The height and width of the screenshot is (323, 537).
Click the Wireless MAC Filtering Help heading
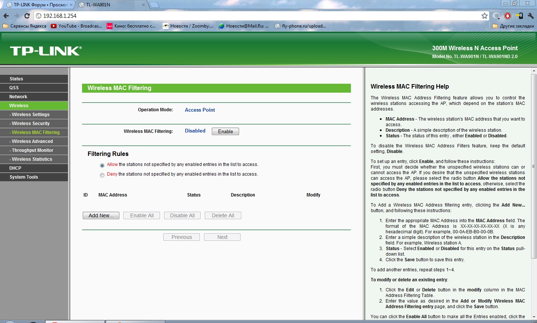[410, 86]
